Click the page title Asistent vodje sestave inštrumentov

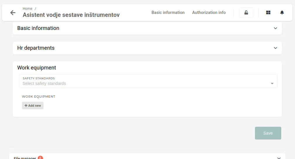coord(71,15)
